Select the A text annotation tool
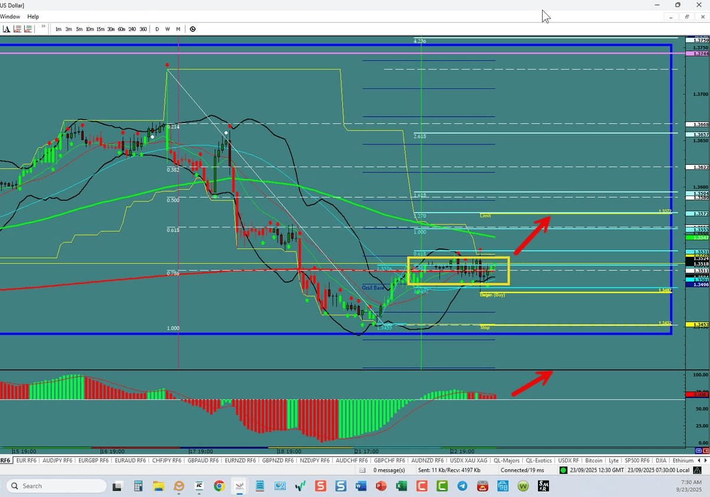Screen dimensions: 710x497 (x=7, y=29)
